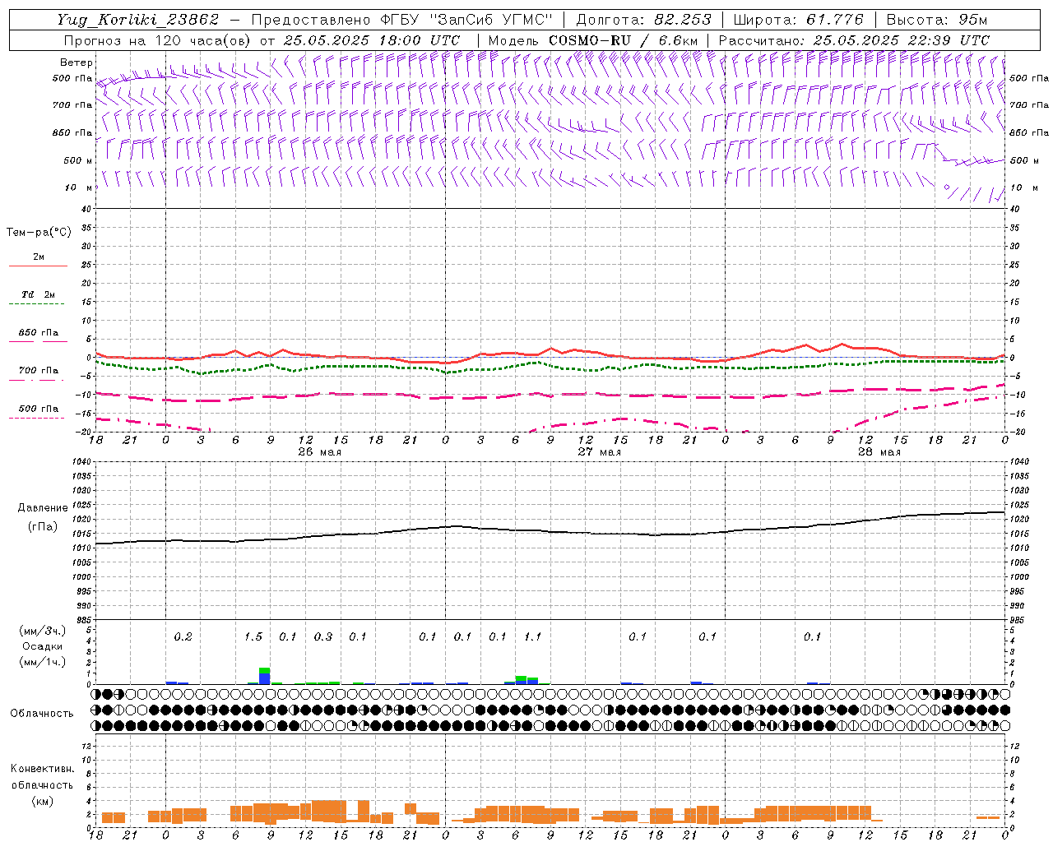1053x842 pixels.
Task: Click the computed timestamp 22:39 UTC
Action: [937, 40]
